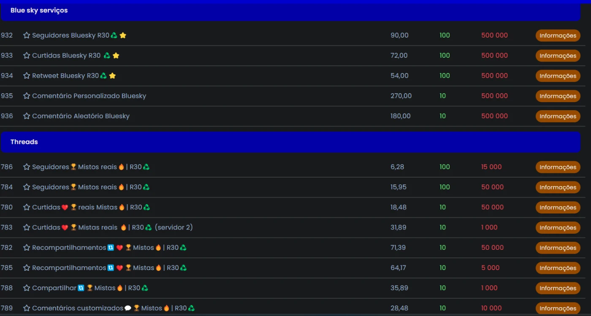Open Informações for Comentários customizados 789
Screen dimensions: 591x316
click(x=558, y=308)
